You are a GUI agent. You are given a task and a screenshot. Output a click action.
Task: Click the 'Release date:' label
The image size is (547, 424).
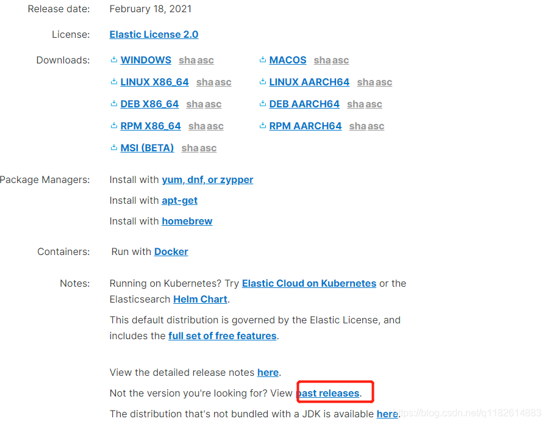59,9
